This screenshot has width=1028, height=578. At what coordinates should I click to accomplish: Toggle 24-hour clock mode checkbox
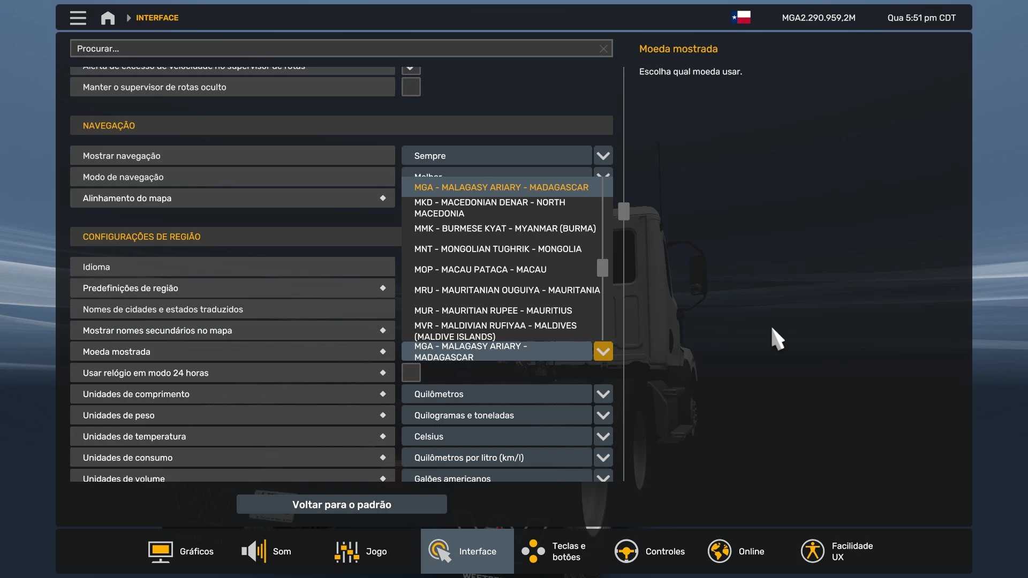point(411,372)
